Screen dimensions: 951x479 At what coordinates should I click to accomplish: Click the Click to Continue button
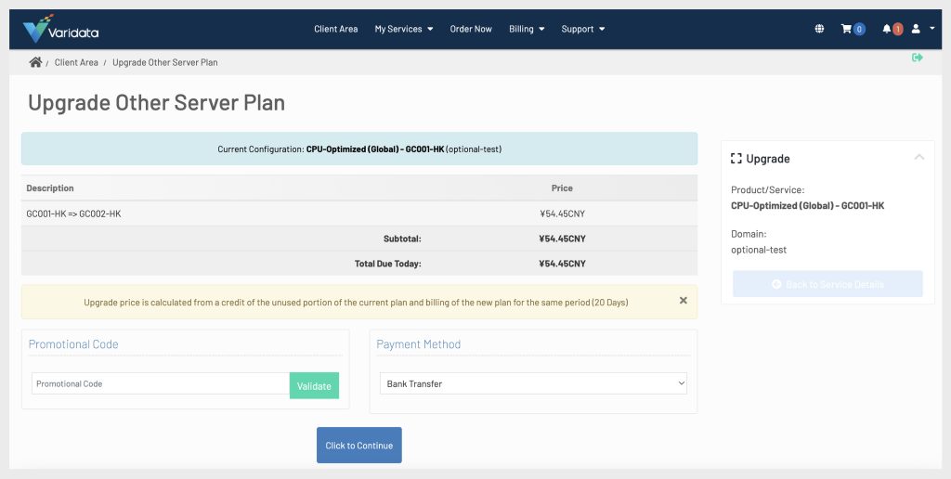coord(358,446)
